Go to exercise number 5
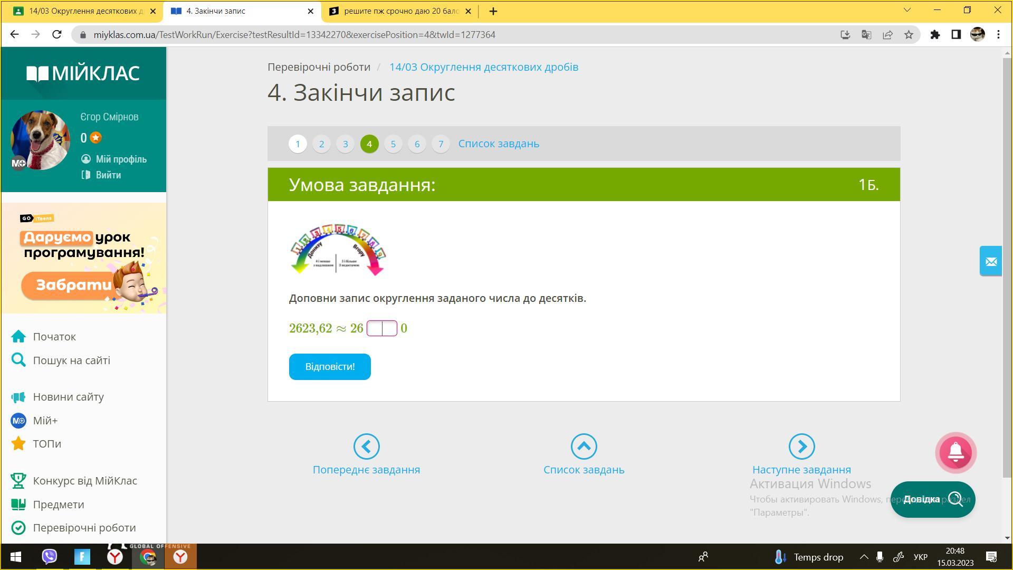1013x570 pixels. (393, 144)
